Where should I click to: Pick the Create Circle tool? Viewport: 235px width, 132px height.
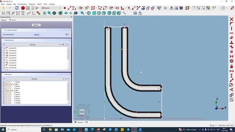(x=81, y=8)
